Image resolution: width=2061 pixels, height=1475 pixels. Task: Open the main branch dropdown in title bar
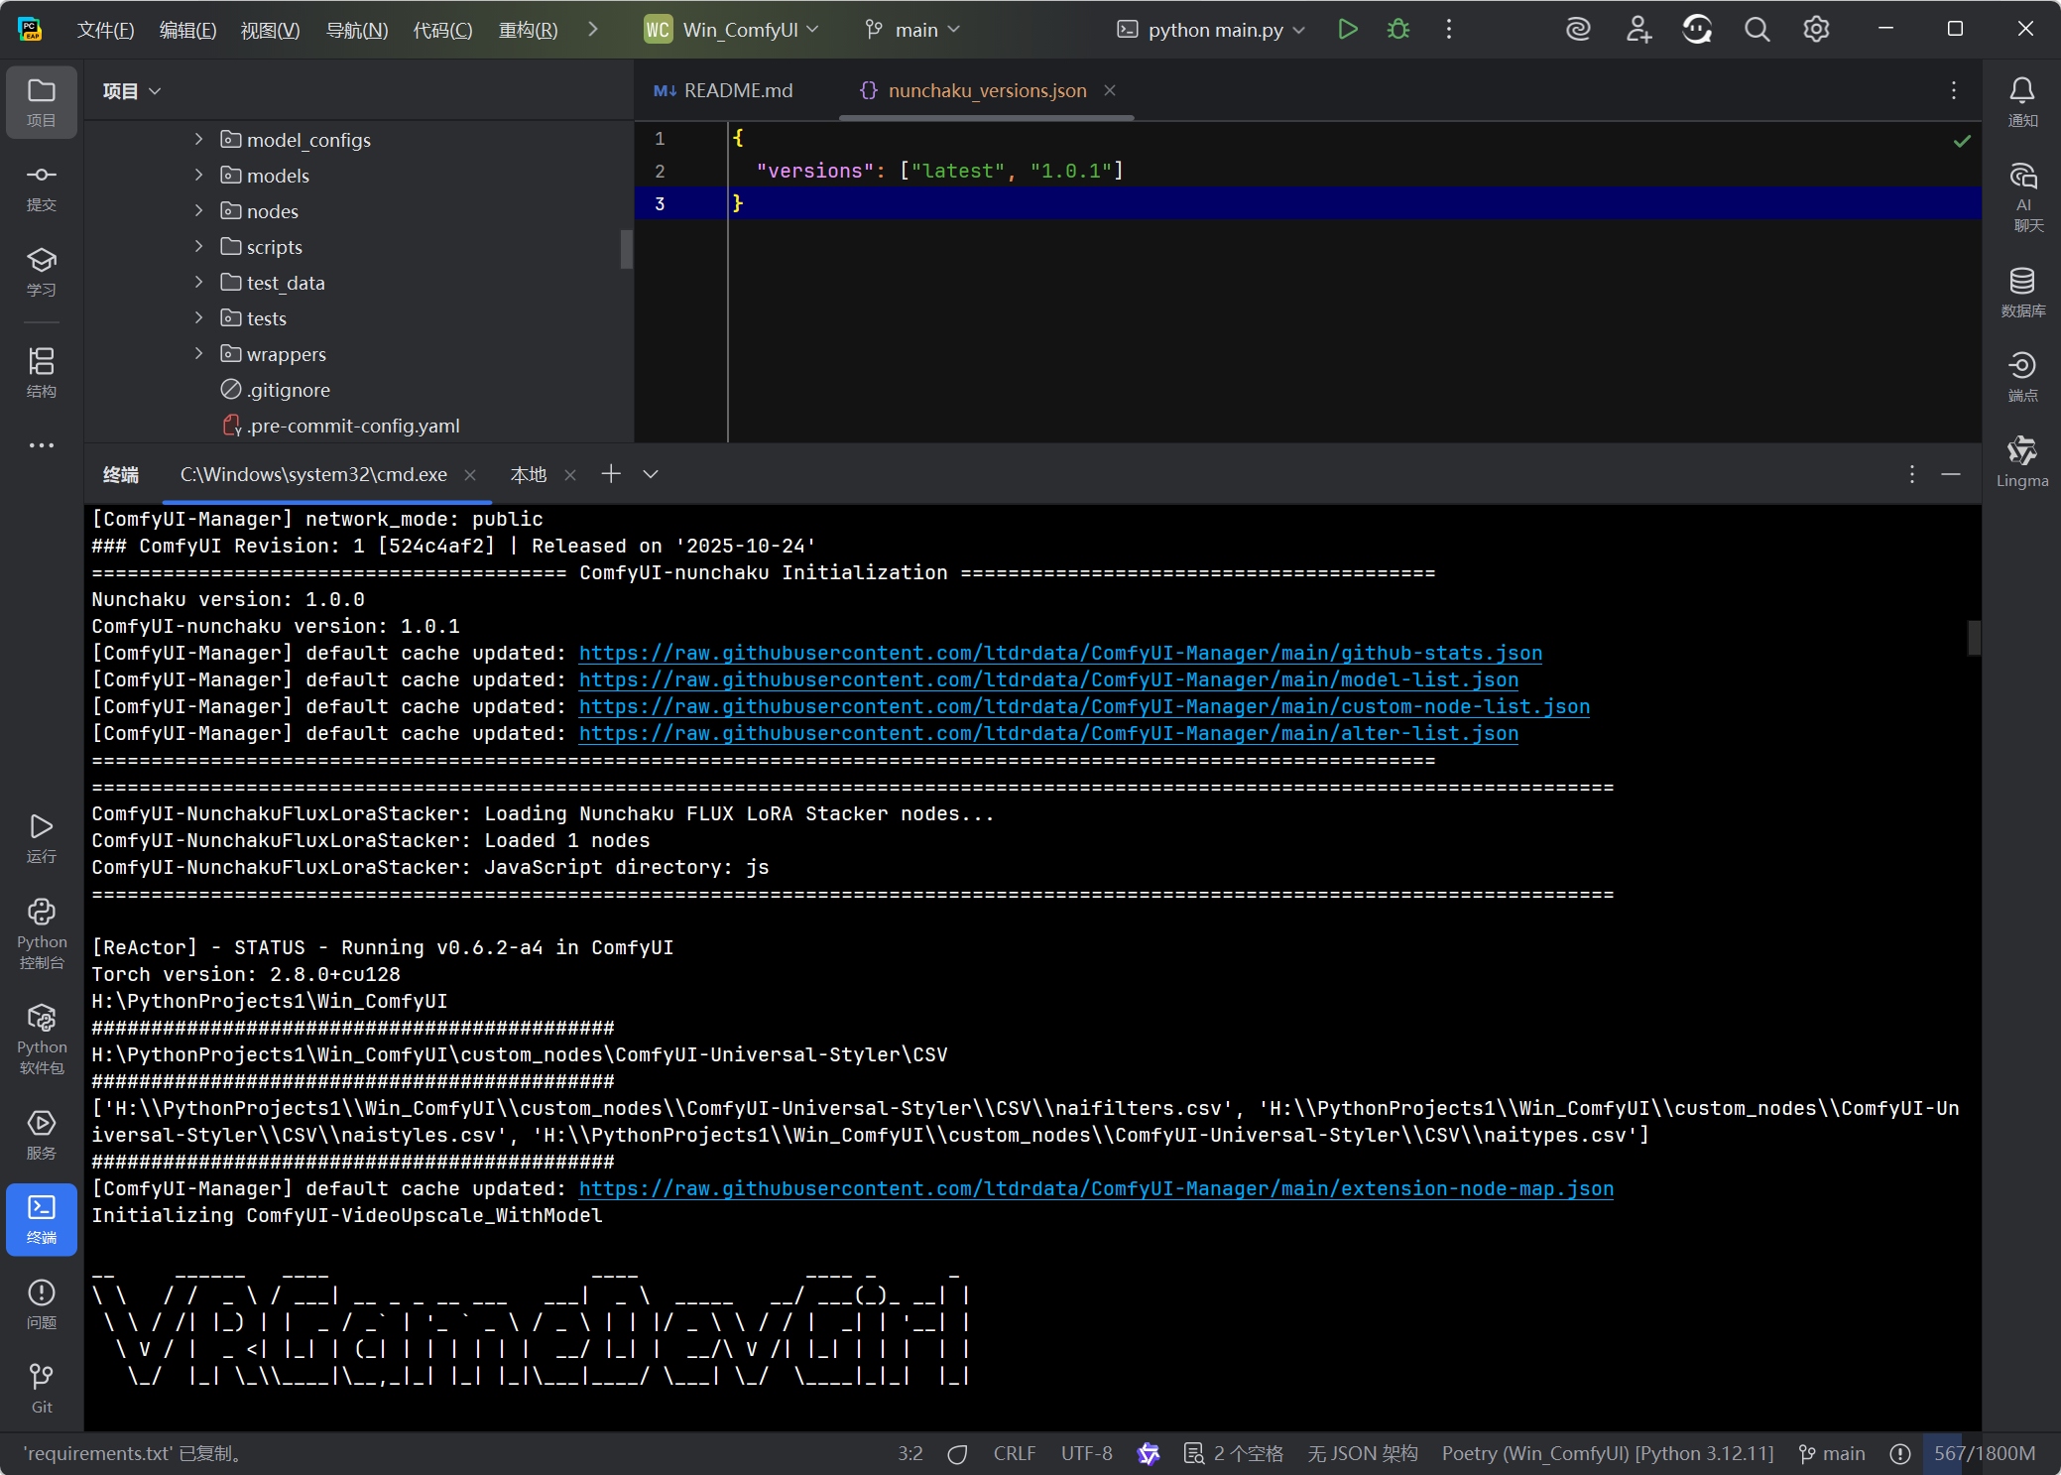pyautogui.click(x=912, y=30)
